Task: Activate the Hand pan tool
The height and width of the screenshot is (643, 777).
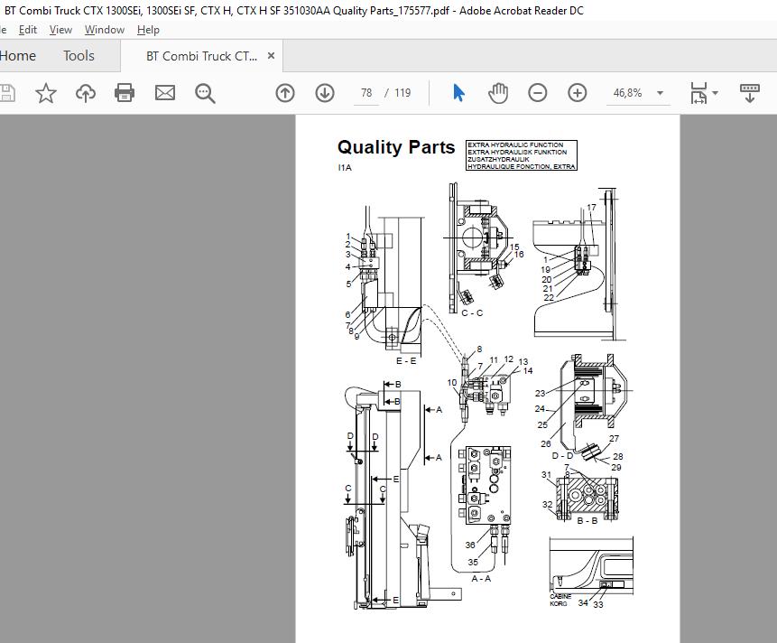Action: (498, 93)
